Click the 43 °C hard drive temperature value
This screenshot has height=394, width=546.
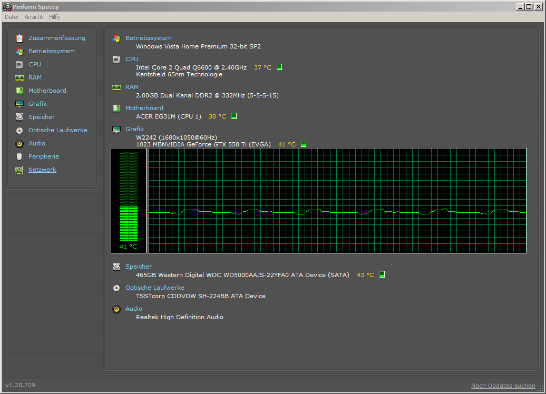click(365, 275)
